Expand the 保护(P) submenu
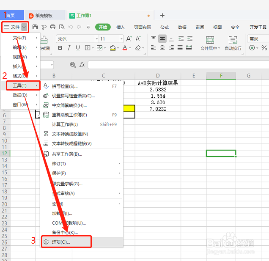The image size is (269, 261). coord(119,173)
